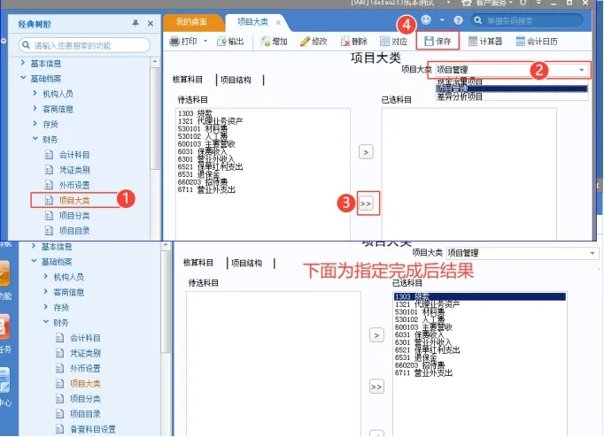Screen dimensions: 604x437
Task: Click the 请输入您要搜索的功能 search field
Action: (84, 45)
